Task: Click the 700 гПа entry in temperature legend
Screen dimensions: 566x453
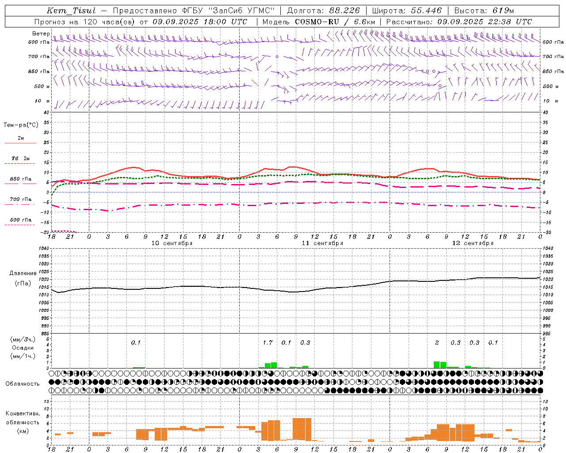Action: click(x=21, y=200)
